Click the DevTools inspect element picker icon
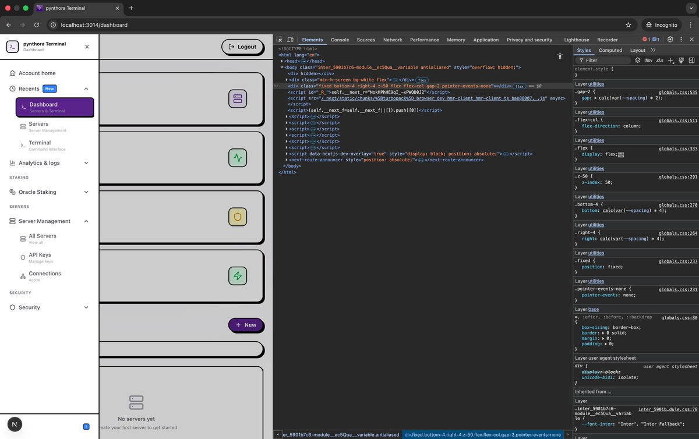 (280, 40)
